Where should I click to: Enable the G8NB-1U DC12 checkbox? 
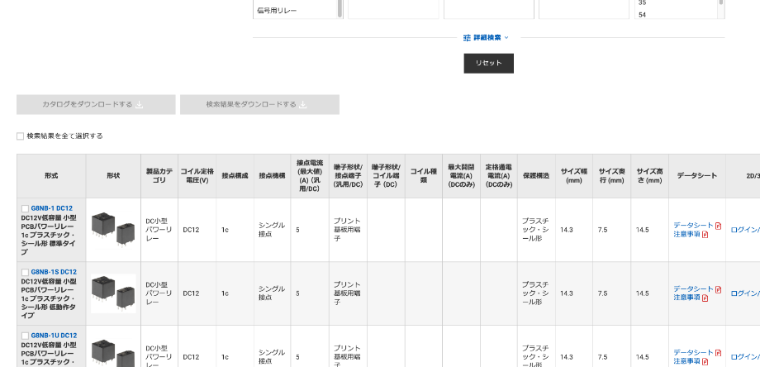(25, 336)
